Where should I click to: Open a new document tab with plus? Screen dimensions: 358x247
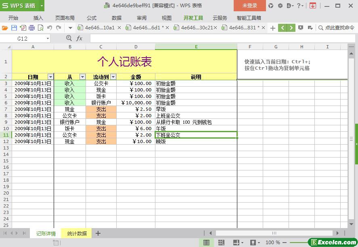273,28
